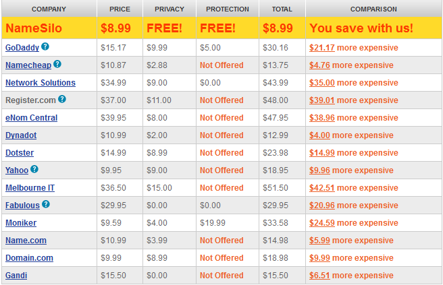This screenshot has width=443, height=285.
Task: Open the Dynadot company link
Action: point(21,135)
